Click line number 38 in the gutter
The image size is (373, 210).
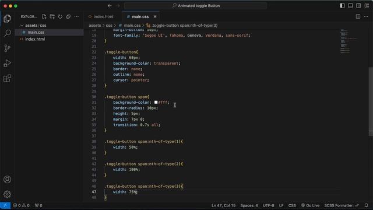coord(94,142)
